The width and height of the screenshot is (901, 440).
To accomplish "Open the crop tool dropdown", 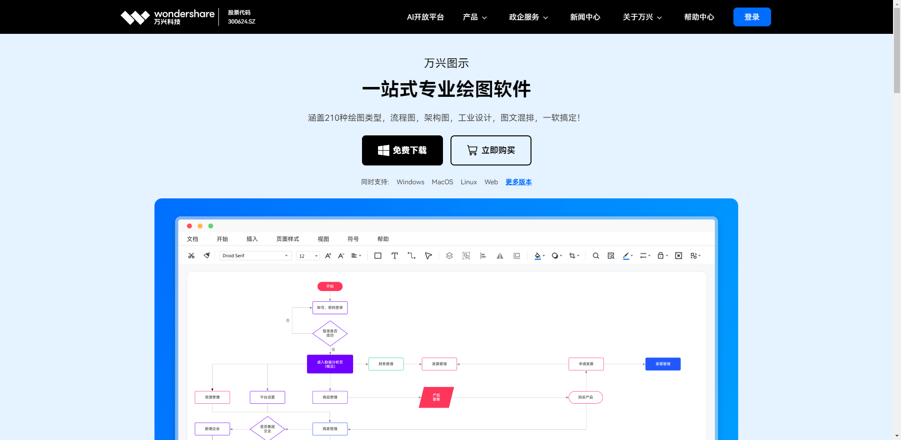I will coord(574,256).
